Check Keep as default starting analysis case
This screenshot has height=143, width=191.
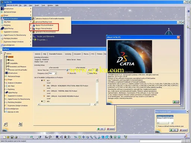[x=157, y=126]
